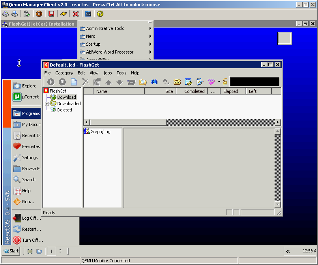Expand the Downloaded folder tree node
Screen dimensions: 318x265
point(47,104)
